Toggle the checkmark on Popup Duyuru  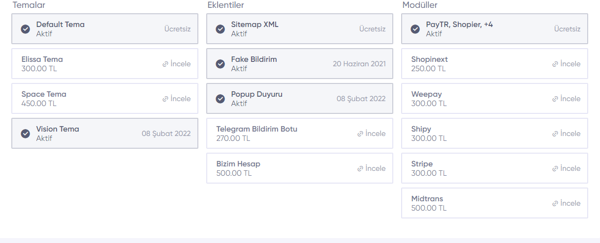(221, 99)
